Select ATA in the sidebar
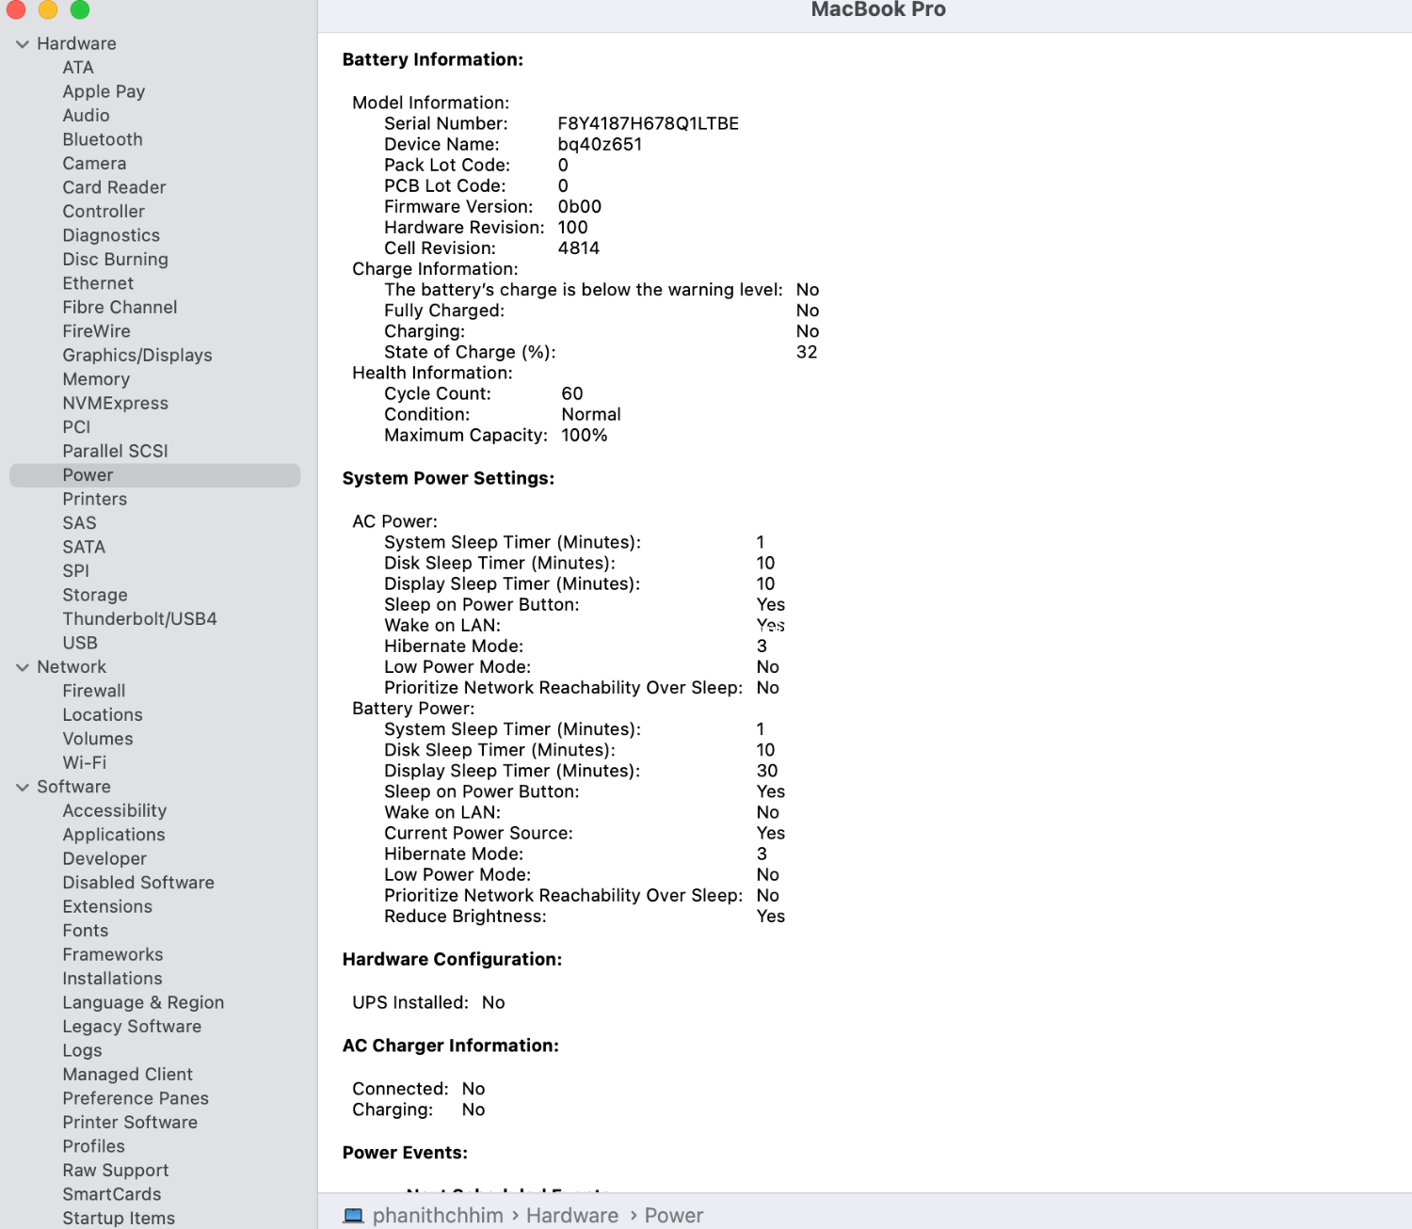 78,68
